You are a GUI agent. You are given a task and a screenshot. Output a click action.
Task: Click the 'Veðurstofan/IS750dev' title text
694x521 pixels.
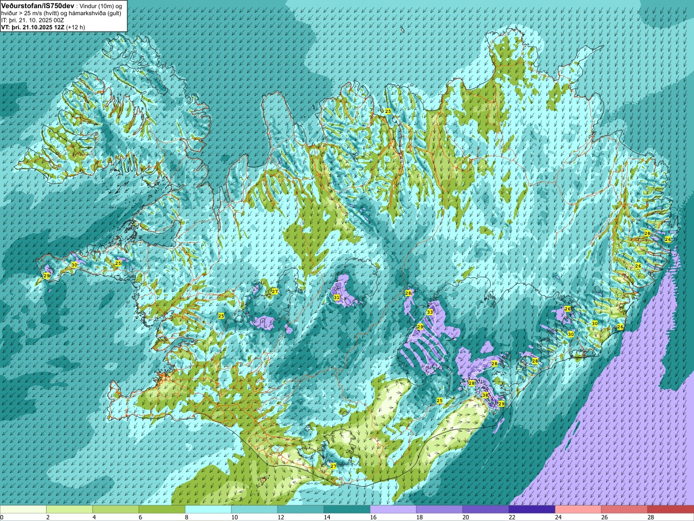[x=37, y=5]
